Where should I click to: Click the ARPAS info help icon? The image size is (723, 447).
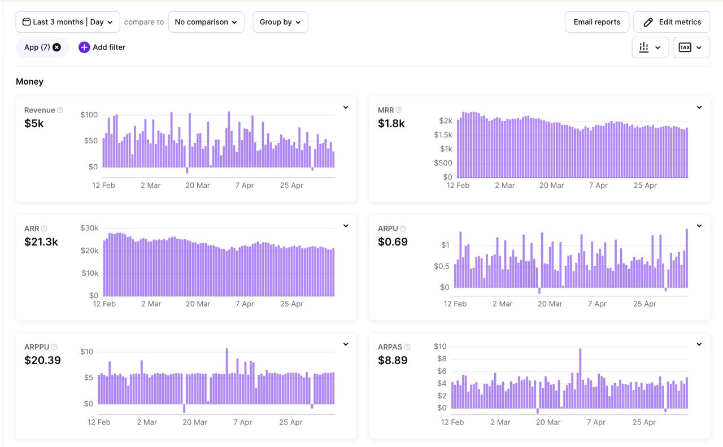tap(407, 347)
